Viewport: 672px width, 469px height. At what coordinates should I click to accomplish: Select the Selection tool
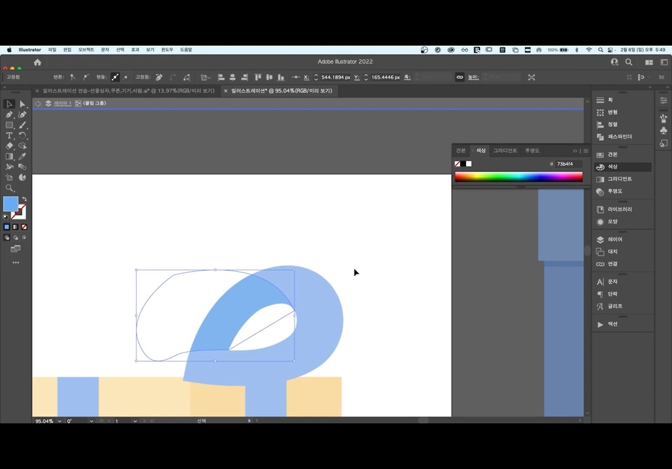click(x=9, y=104)
